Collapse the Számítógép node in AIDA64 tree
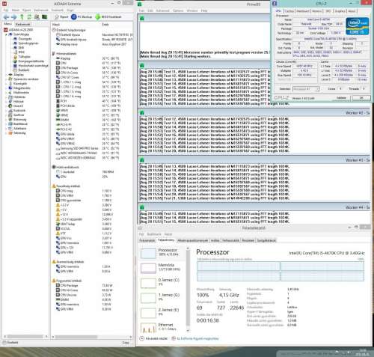 [x=6, y=34]
